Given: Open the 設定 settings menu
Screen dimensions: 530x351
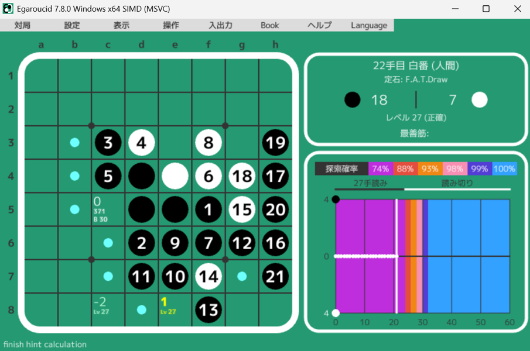Looking at the screenshot, I should pyautogui.click(x=72, y=25).
